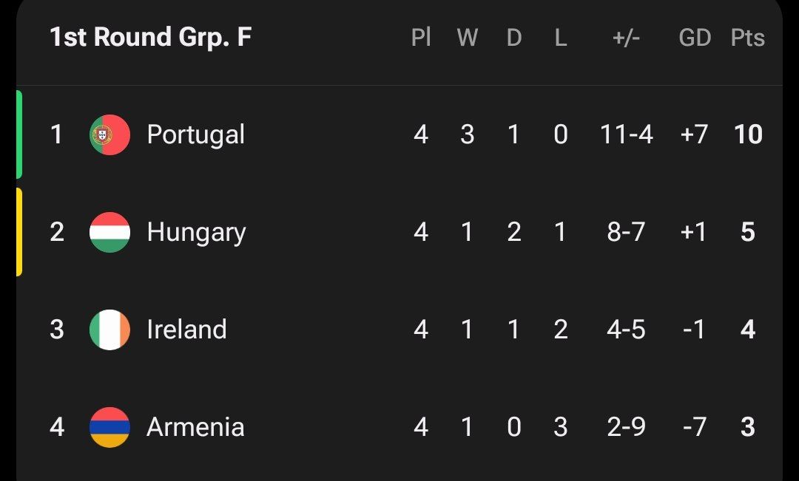This screenshot has height=481, width=799.
Task: Click the L column header
Action: [560, 38]
